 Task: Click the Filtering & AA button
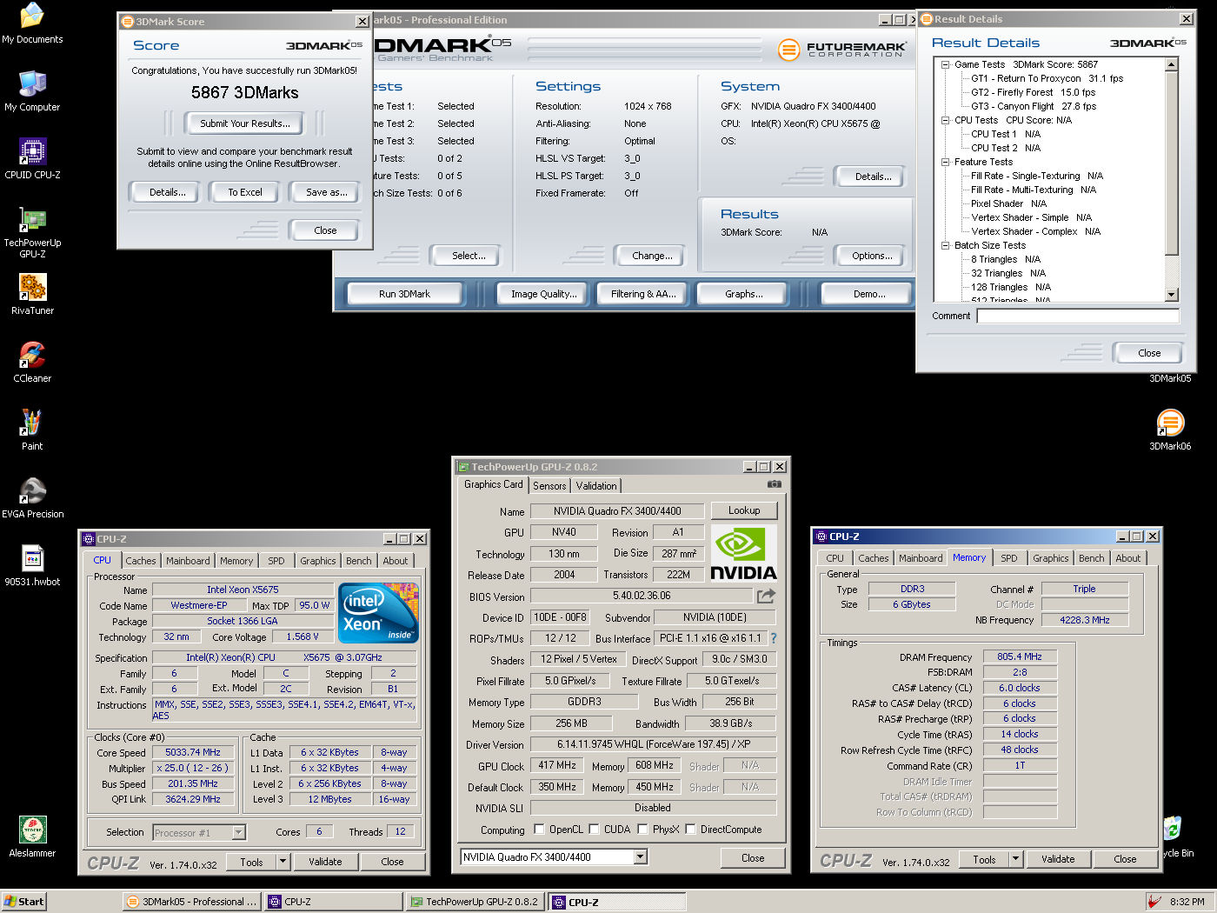tap(643, 294)
